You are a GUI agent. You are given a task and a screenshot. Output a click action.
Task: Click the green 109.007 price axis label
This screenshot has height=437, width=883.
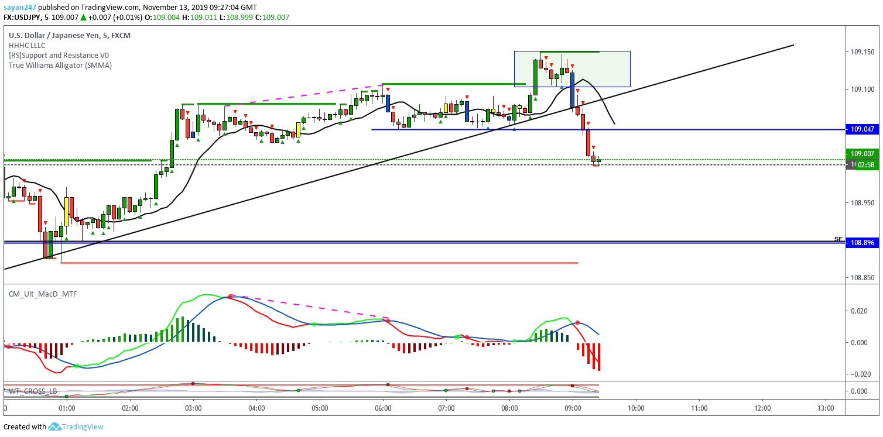863,154
